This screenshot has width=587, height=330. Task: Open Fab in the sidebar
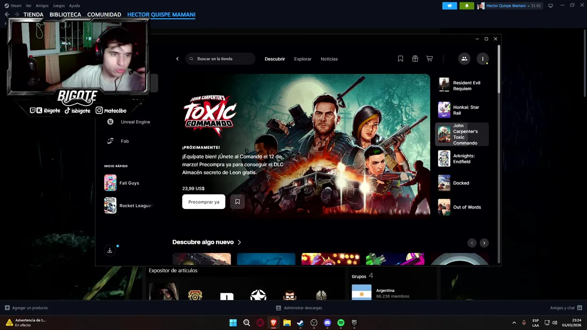(x=118, y=141)
